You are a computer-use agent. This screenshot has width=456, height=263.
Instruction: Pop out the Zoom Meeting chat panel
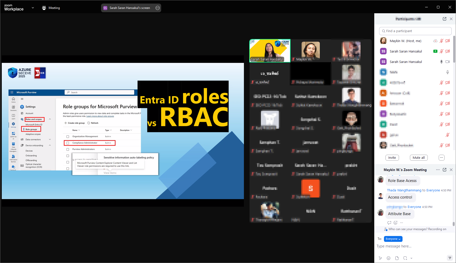click(445, 170)
